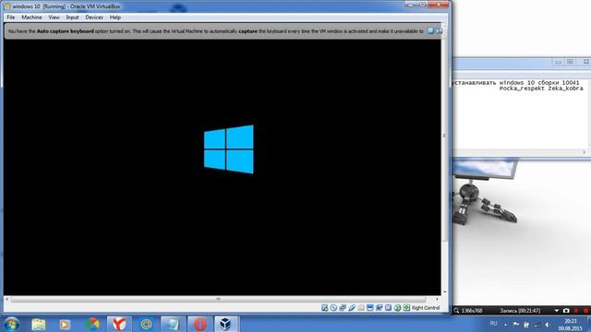Click the VM vertical scrollbar down arrow
591x332 pixels.
pos(445,291)
